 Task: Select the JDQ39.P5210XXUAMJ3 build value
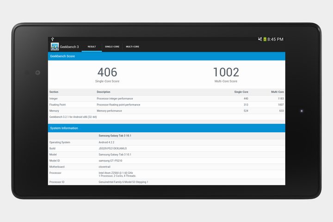tap(113, 148)
